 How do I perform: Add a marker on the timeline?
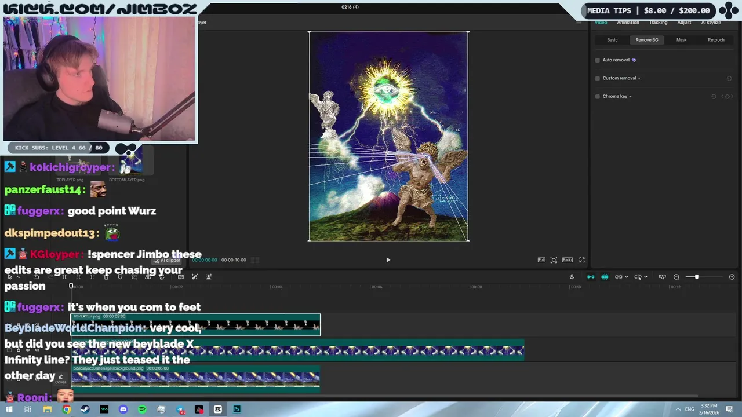120,277
